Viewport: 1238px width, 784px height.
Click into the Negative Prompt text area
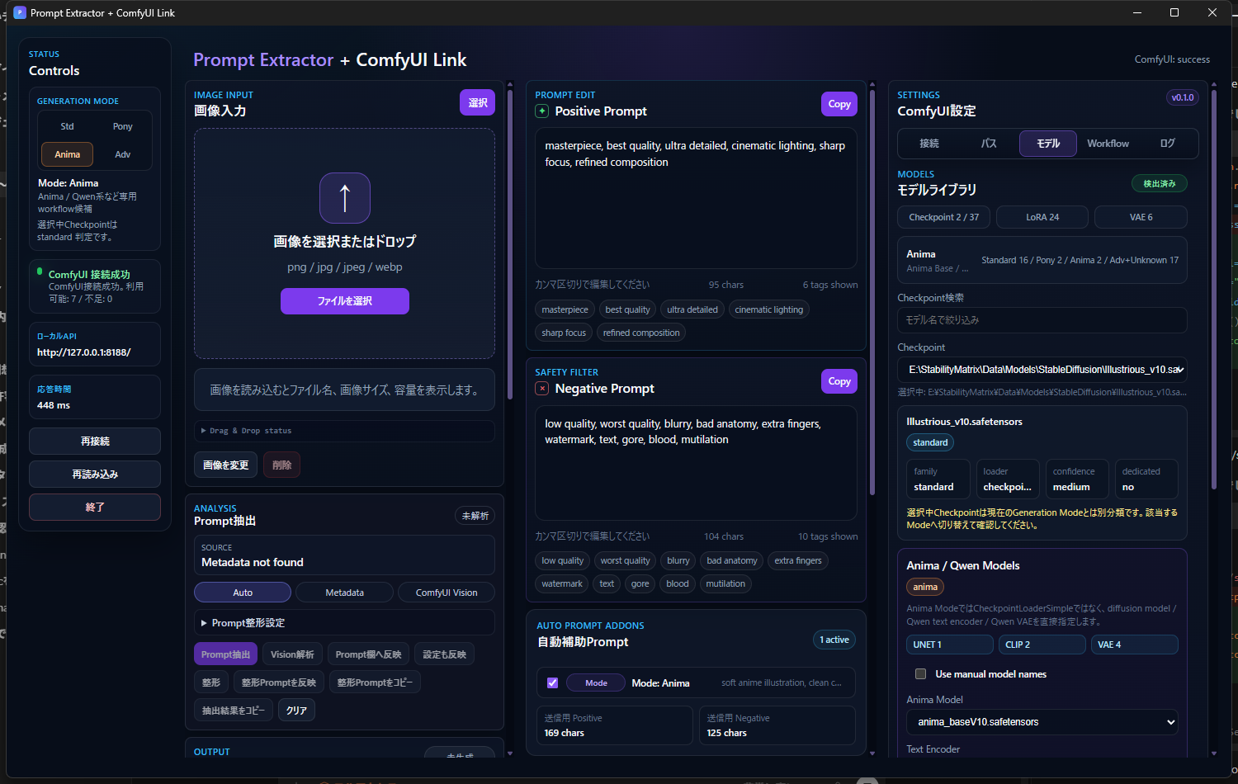pos(696,463)
